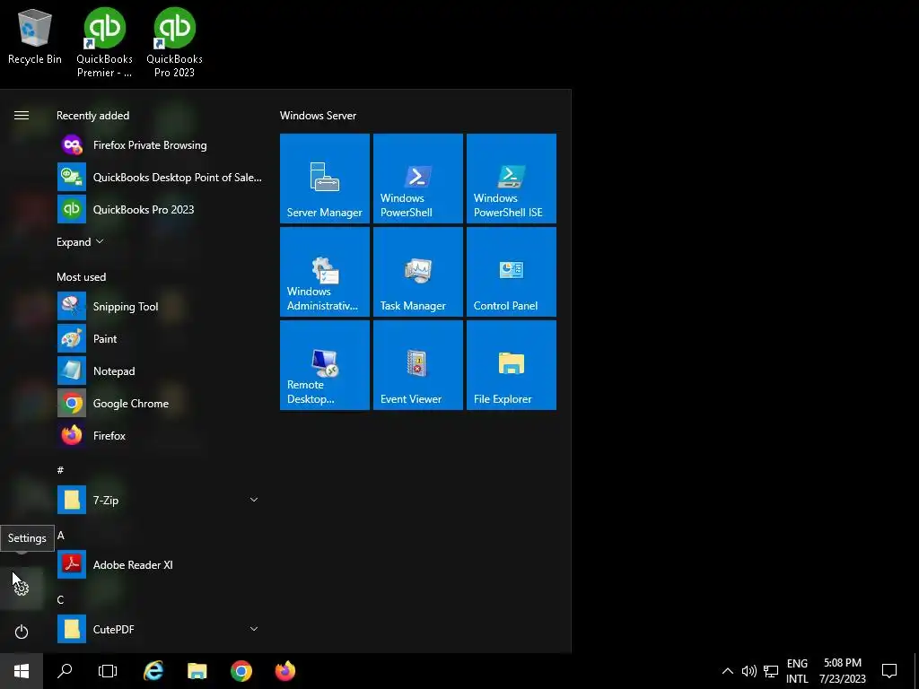
Task: Open the Control Panel tile
Action: pyautogui.click(x=511, y=272)
